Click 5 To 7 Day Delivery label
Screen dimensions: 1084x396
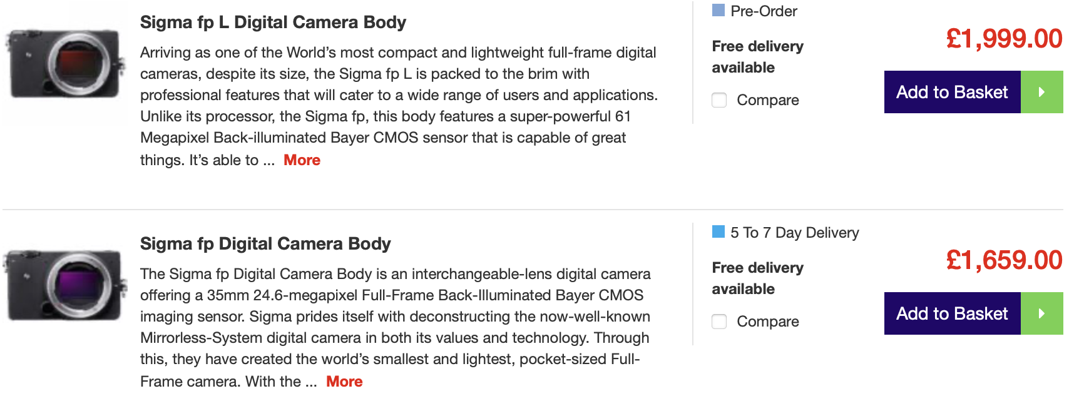795,233
